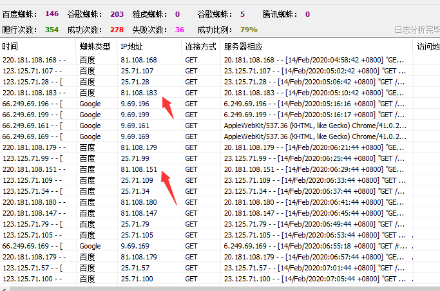Click IP address cell 81.108.147
Image resolution: width=440 pixels, height=291 pixels.
tap(139, 213)
